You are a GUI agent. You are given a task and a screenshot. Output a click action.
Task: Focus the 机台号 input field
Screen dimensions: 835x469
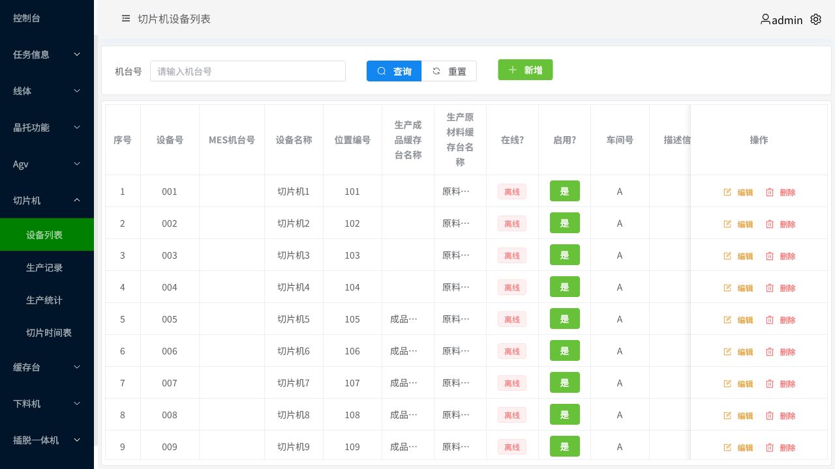[x=248, y=71]
